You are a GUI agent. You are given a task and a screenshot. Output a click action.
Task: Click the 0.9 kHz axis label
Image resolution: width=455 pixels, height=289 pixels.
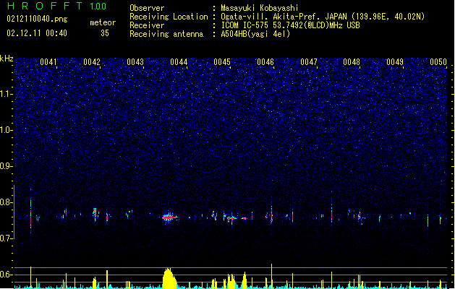coord(6,166)
